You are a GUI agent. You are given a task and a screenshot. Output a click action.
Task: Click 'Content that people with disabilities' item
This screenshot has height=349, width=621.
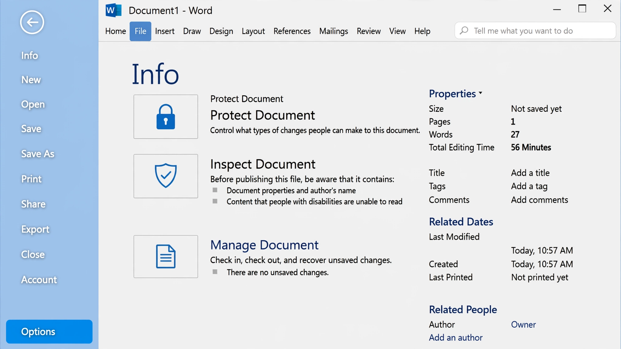pyautogui.click(x=314, y=202)
